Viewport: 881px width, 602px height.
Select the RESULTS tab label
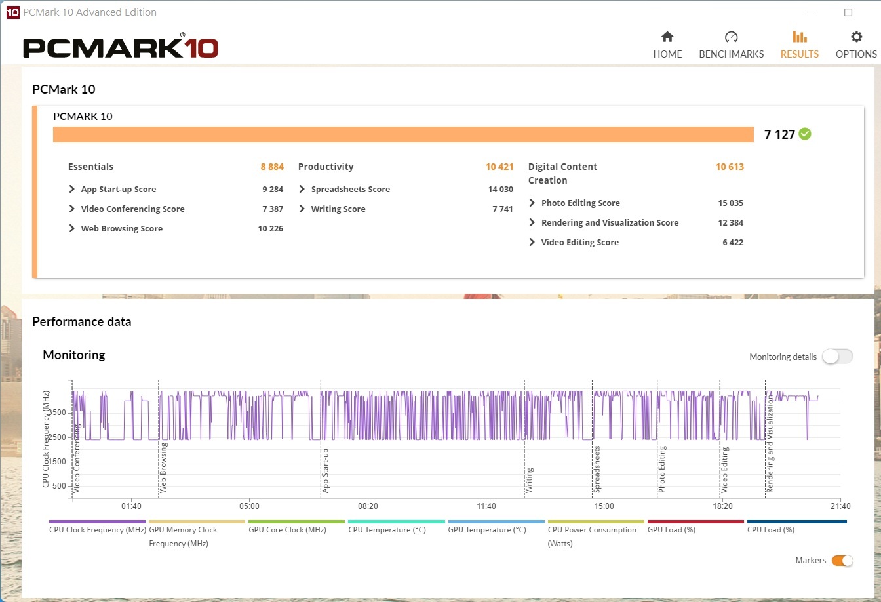point(800,54)
